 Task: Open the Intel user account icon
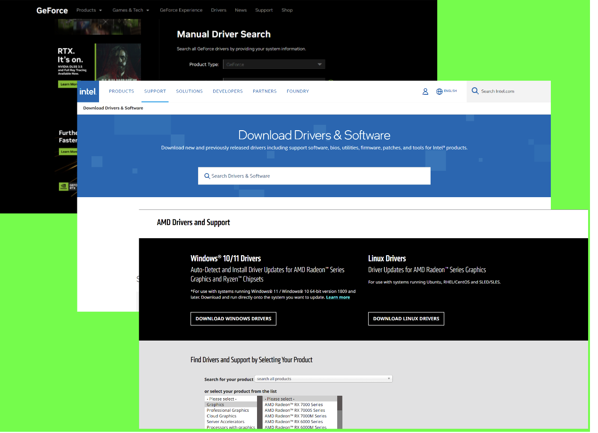pyautogui.click(x=425, y=92)
